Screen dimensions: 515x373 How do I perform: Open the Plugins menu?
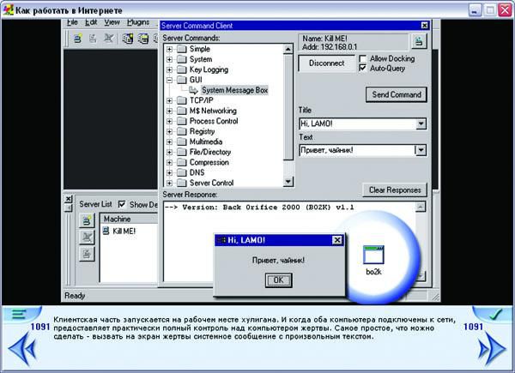[137, 21]
